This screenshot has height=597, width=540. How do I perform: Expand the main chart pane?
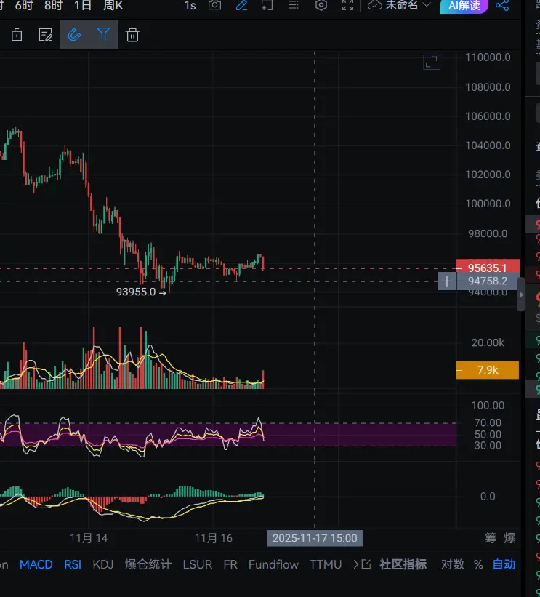coord(432,62)
